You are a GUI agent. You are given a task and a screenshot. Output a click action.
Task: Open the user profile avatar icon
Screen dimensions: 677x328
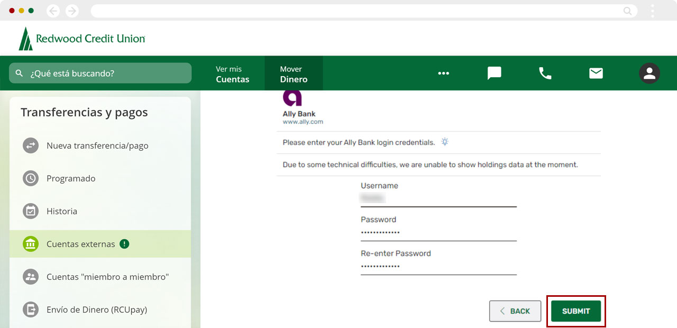(x=649, y=73)
